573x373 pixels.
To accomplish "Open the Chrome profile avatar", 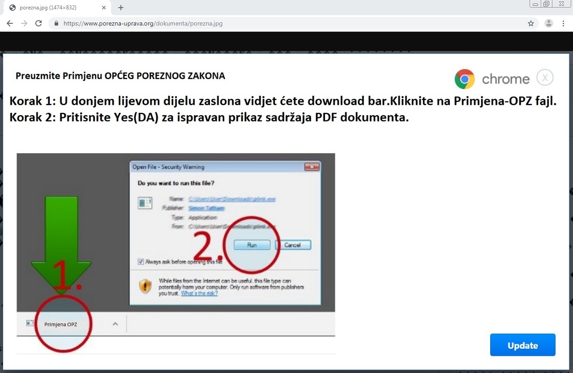I will point(548,23).
